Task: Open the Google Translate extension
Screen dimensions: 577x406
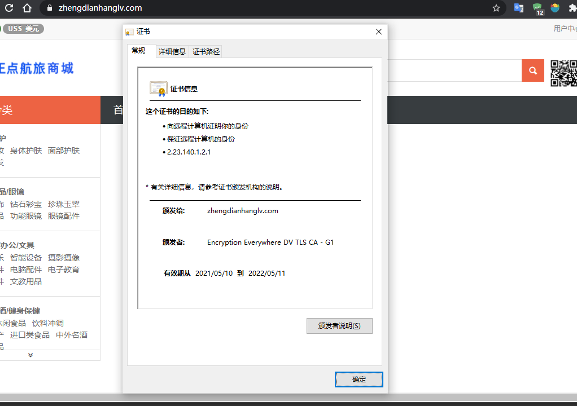Action: pos(519,8)
